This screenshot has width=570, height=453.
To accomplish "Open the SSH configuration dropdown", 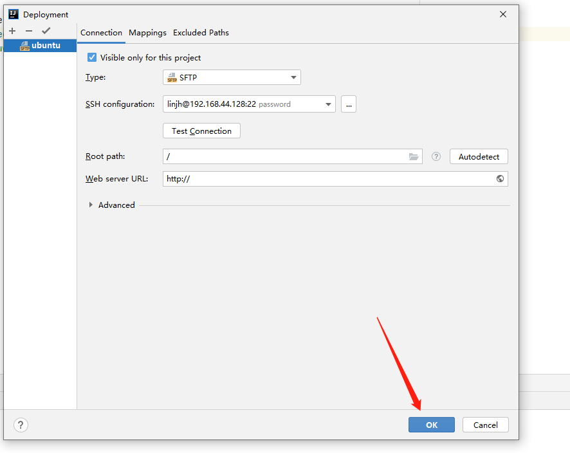I will click(249, 104).
